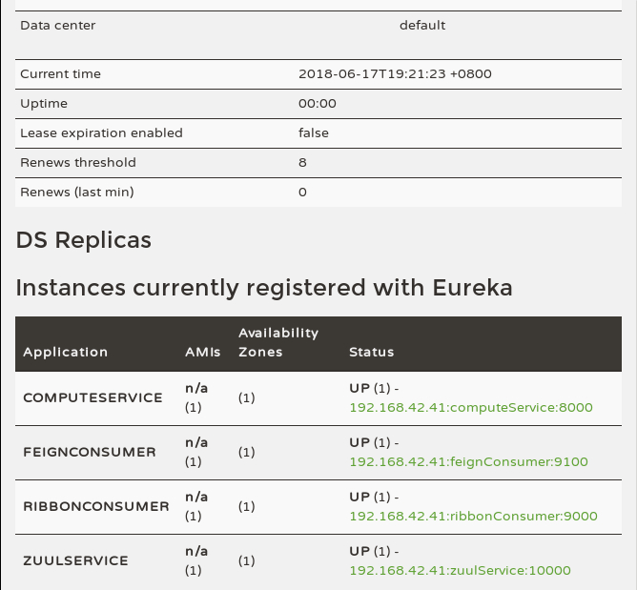
Task: Click the Data center row label
Action: [x=58, y=25]
